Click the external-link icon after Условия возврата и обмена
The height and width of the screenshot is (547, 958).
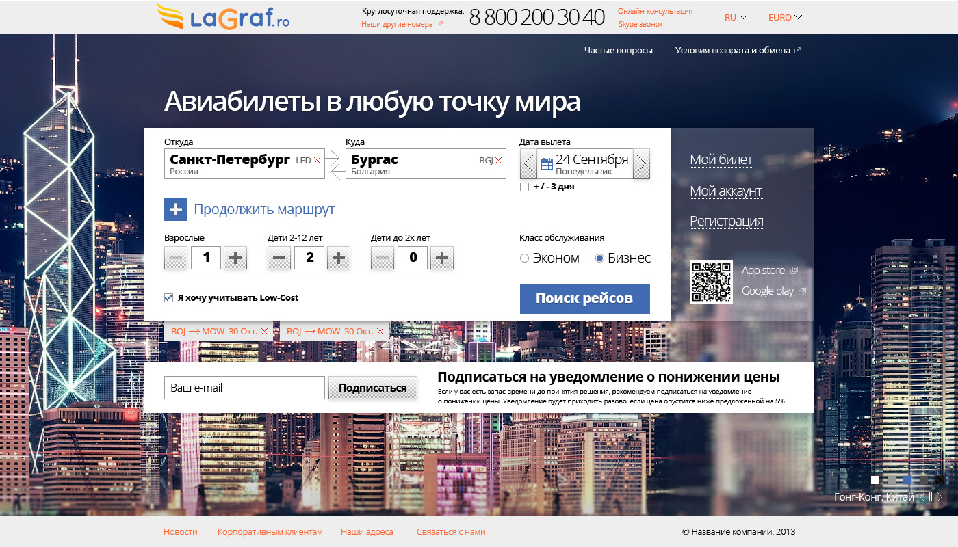(797, 51)
